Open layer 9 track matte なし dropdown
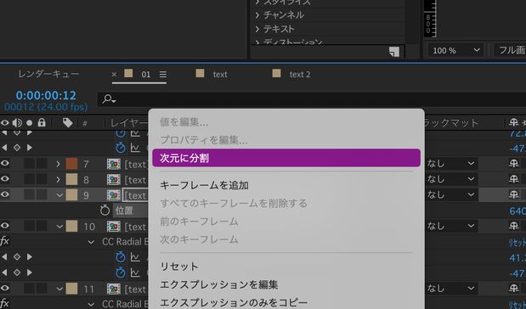The image size is (526, 309). click(x=451, y=194)
